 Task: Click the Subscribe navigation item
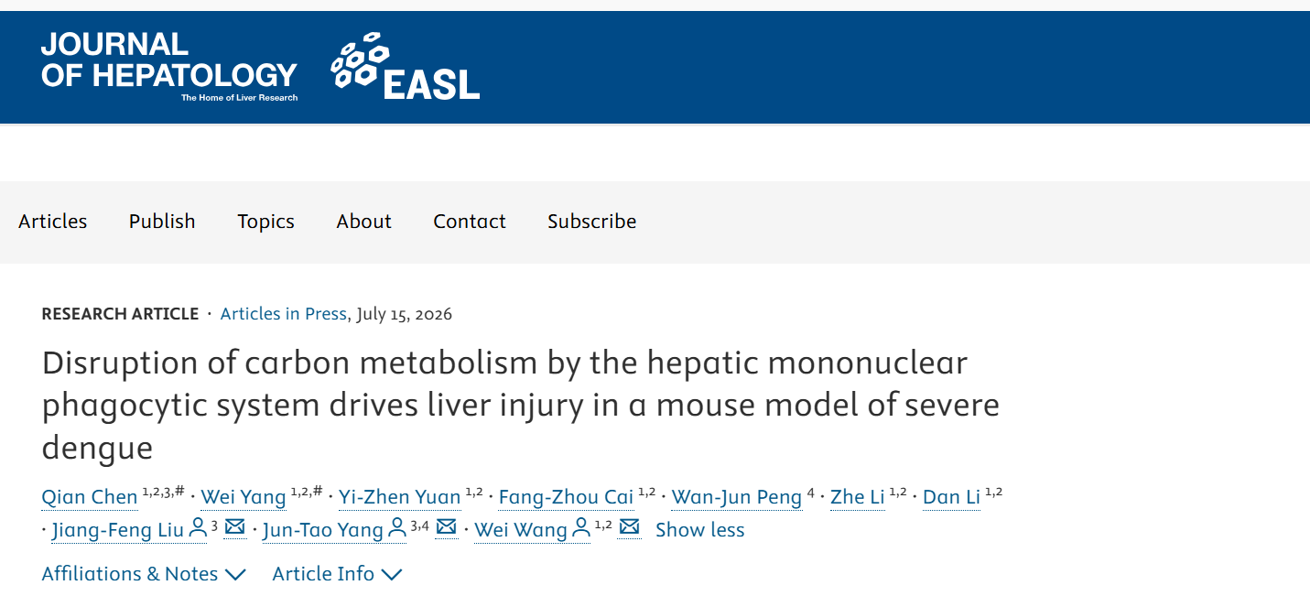pos(591,222)
